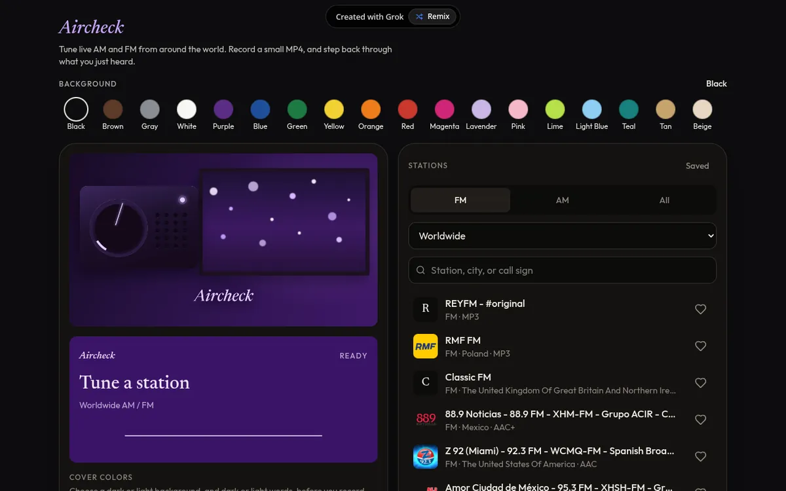Choose the Purple background swatch
Screen dimensions: 786x491
(223, 109)
